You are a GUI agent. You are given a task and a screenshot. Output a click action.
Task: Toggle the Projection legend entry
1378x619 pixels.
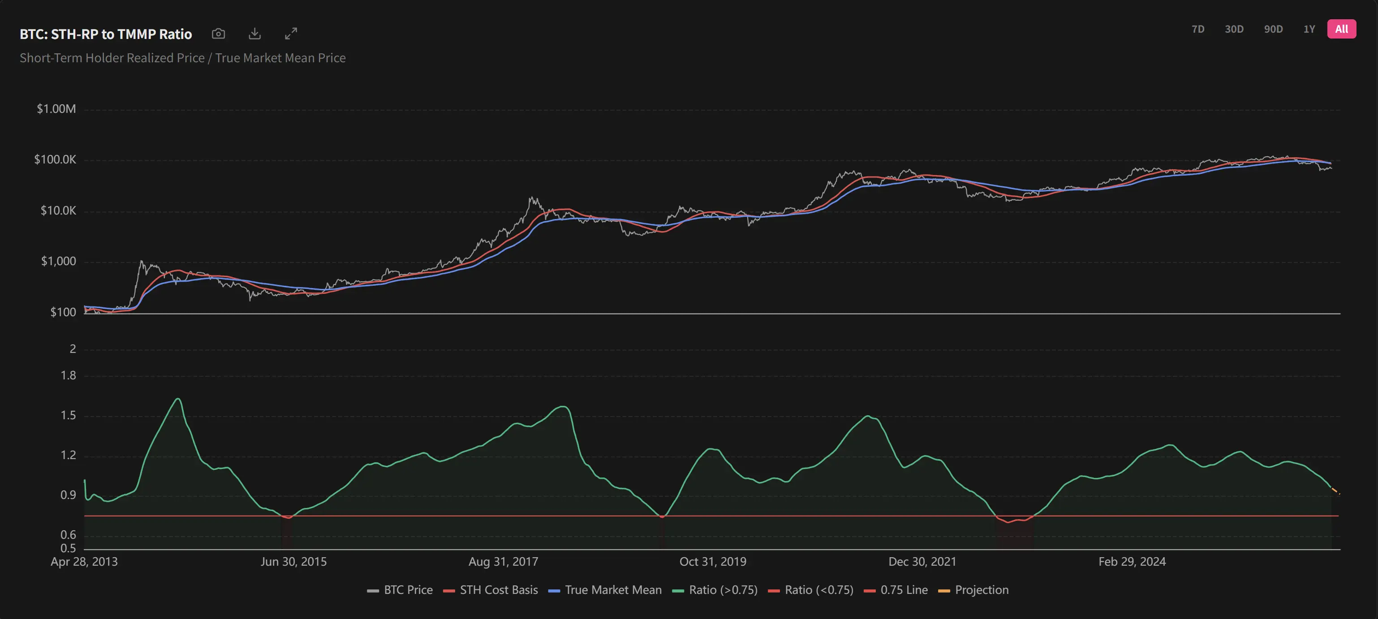click(982, 589)
